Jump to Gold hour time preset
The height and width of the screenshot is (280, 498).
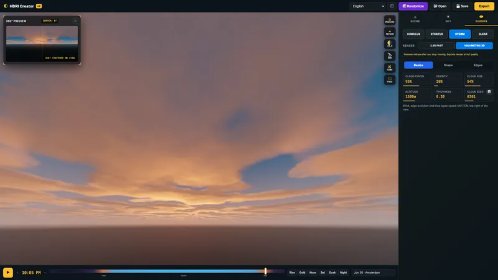point(302,273)
